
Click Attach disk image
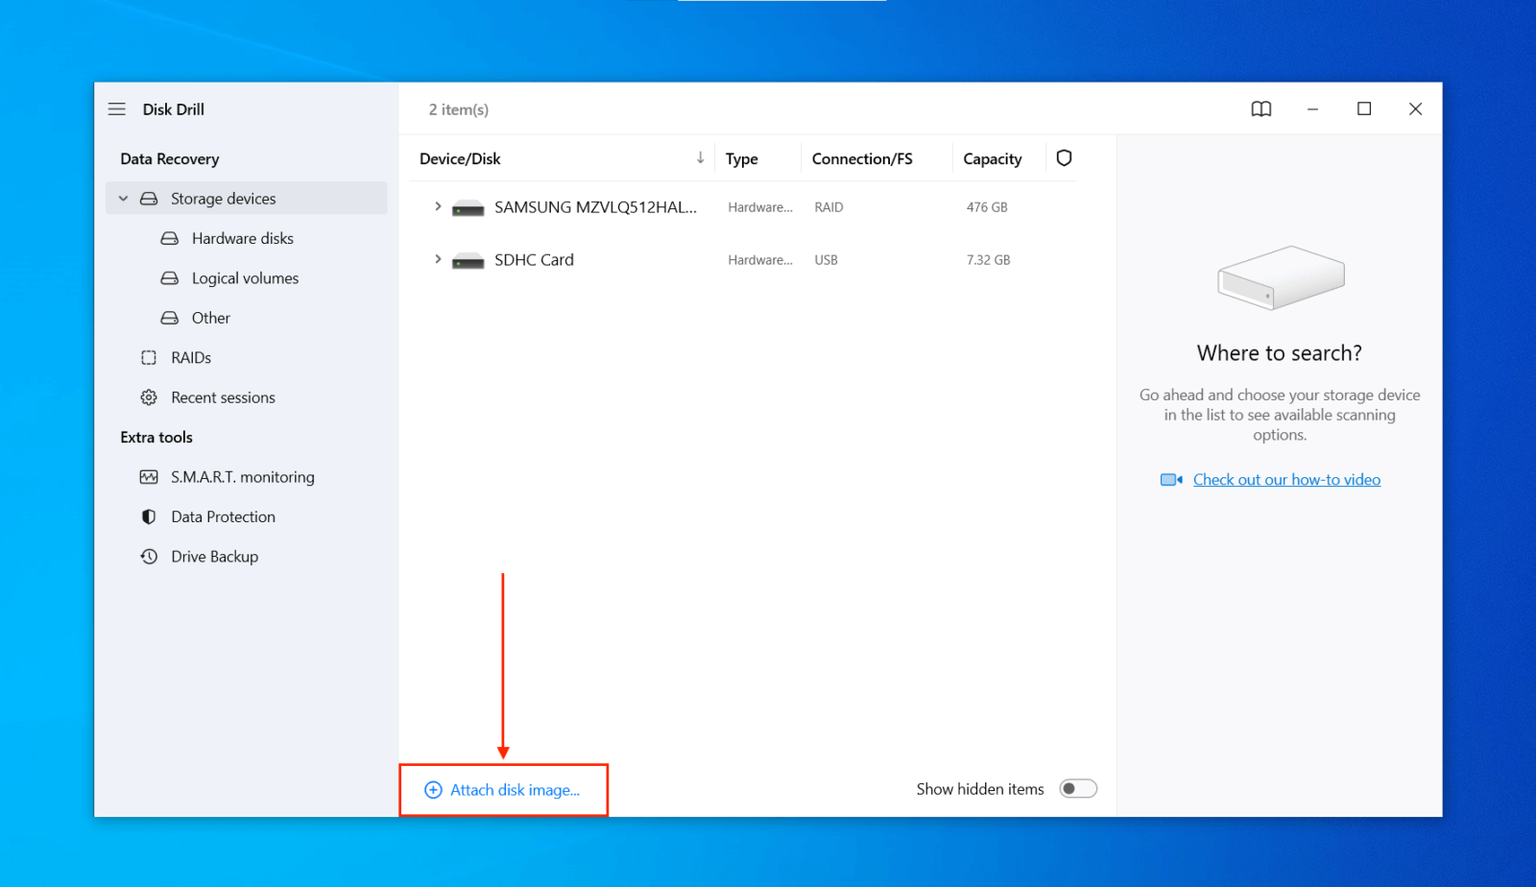(x=503, y=789)
